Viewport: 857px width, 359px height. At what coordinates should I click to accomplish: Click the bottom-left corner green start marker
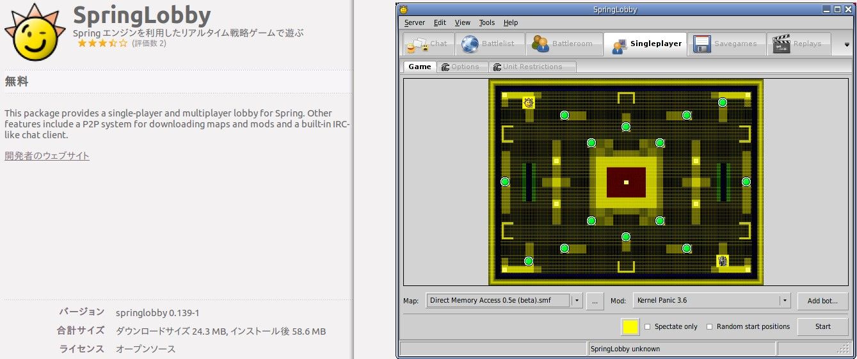coord(529,261)
